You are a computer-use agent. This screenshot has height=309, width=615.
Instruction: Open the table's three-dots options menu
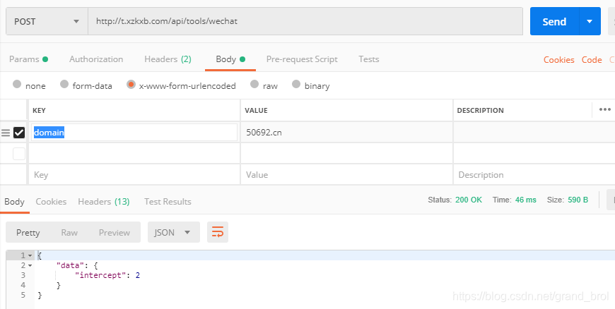[x=605, y=109]
